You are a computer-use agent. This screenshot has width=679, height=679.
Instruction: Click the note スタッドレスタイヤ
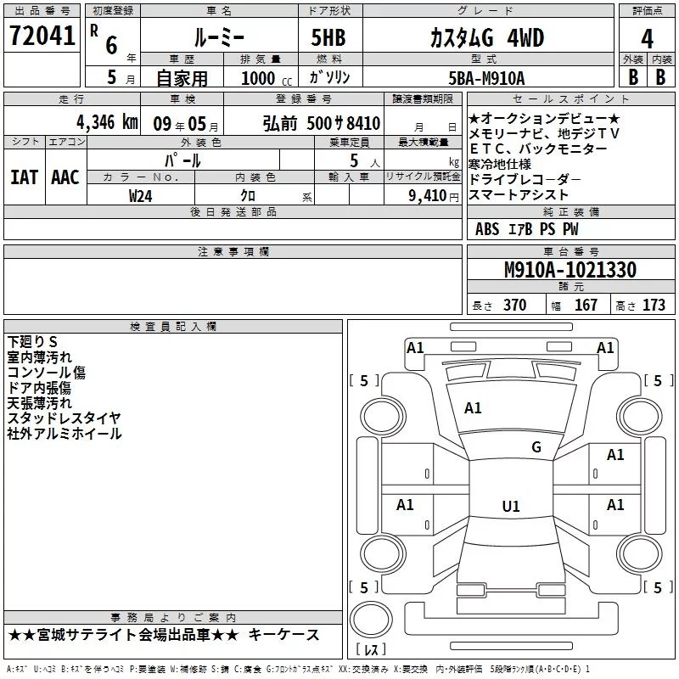point(65,418)
